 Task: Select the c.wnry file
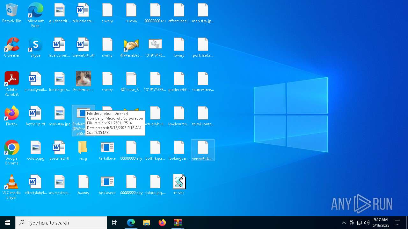pos(107,13)
